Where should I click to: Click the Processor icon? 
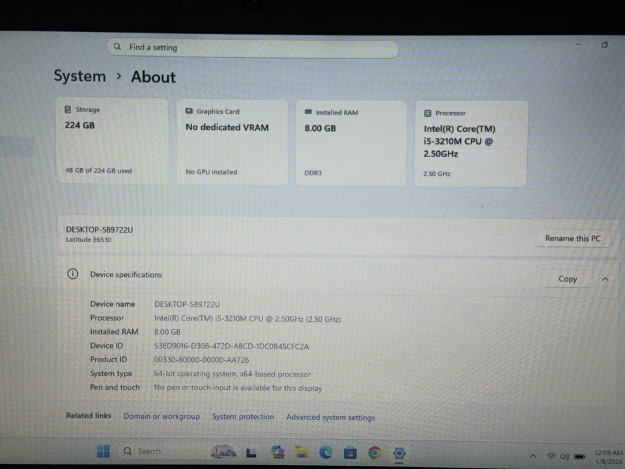tap(428, 113)
